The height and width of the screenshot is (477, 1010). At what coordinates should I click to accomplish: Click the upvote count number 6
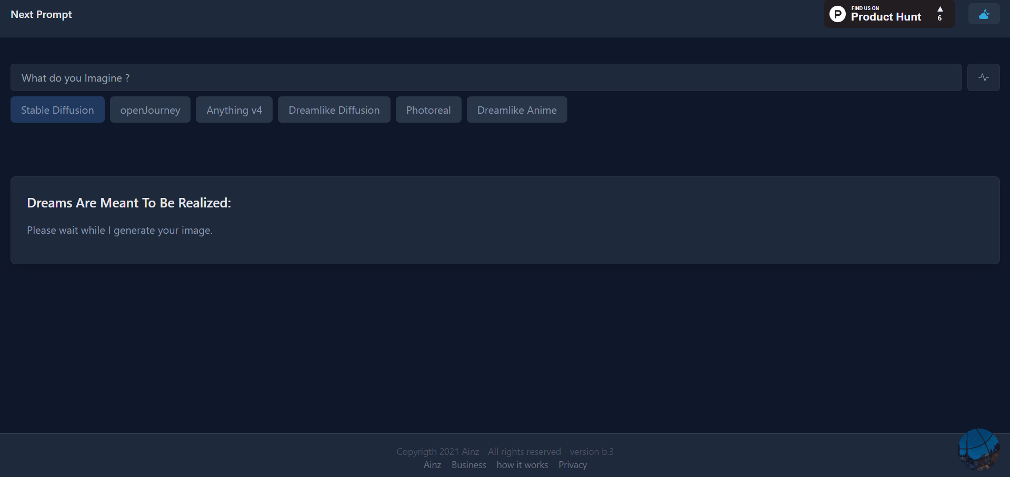[939, 18]
